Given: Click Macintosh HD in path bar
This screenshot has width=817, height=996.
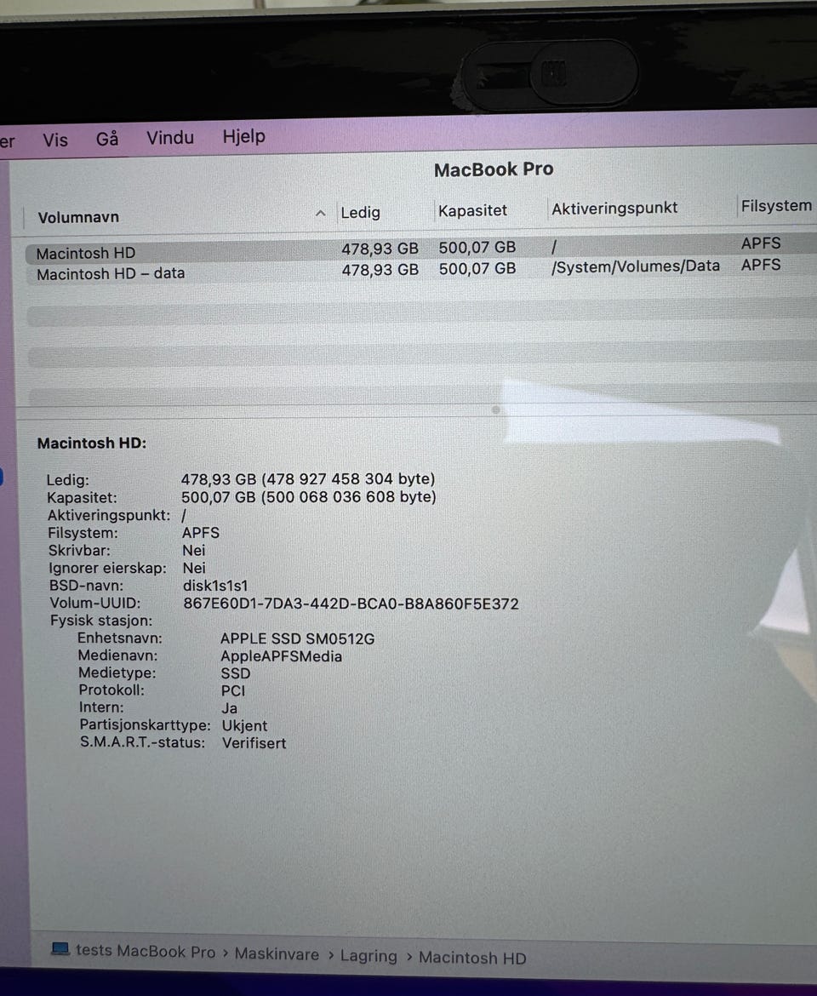Looking at the screenshot, I should point(473,958).
